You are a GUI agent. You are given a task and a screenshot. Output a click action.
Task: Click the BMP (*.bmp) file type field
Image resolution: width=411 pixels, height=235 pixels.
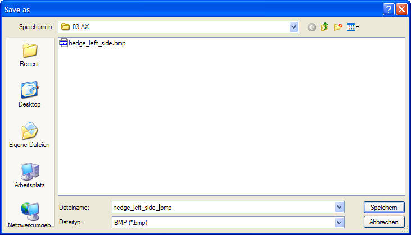click(223, 223)
